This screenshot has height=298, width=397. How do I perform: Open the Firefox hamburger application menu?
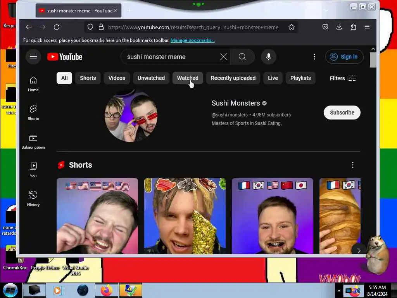point(367,27)
